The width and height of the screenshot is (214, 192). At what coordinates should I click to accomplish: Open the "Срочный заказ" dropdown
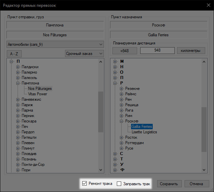point(84,54)
